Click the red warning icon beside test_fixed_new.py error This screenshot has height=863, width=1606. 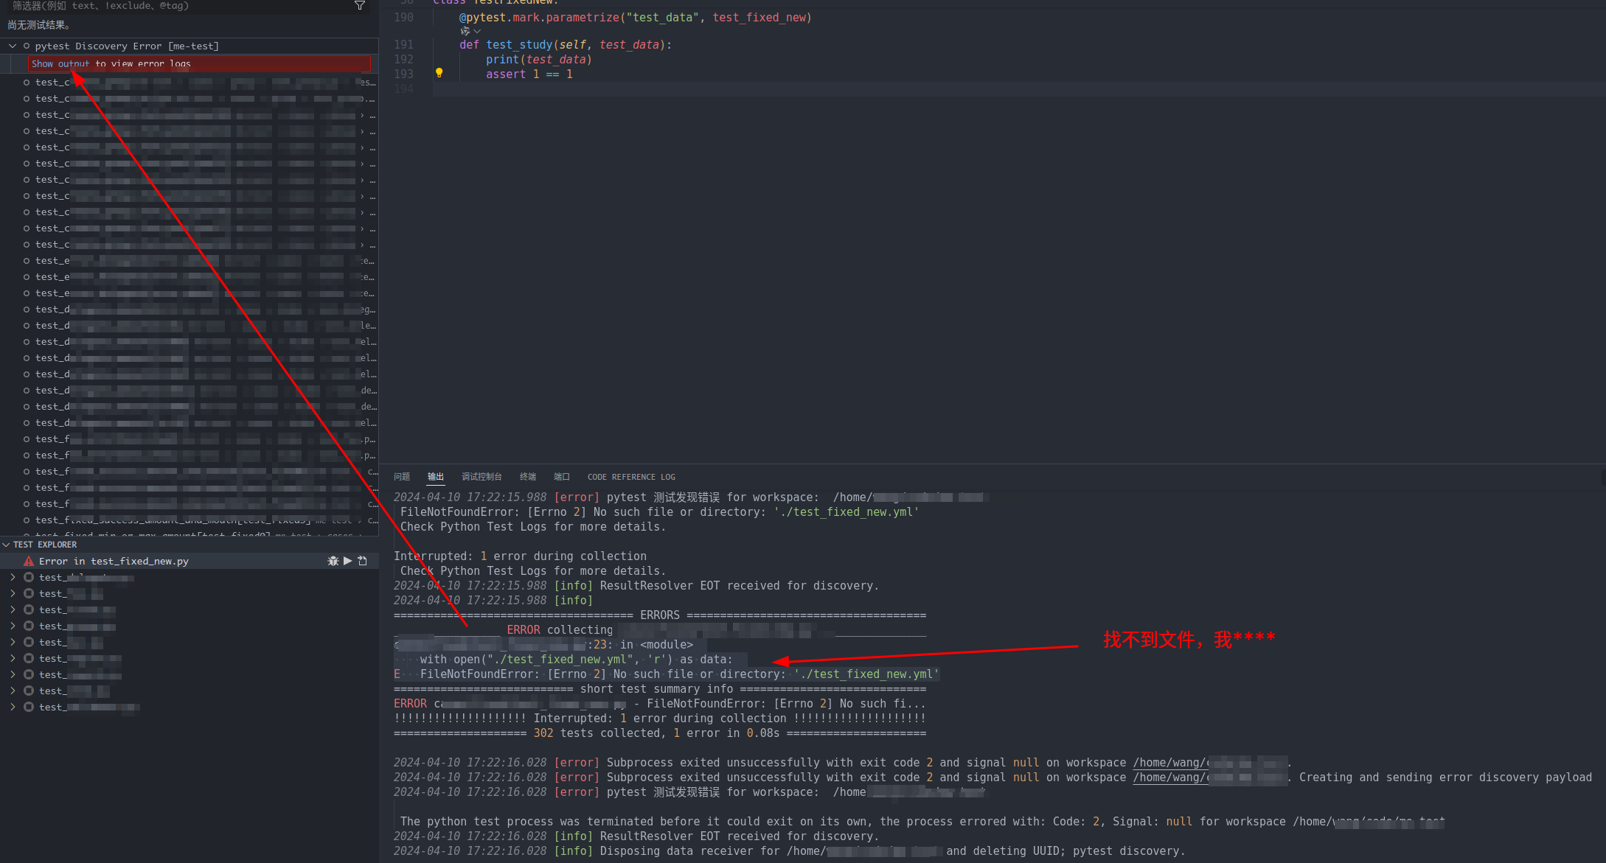tap(29, 561)
